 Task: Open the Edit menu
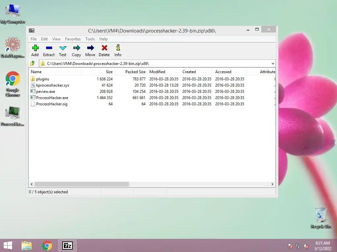point(44,39)
